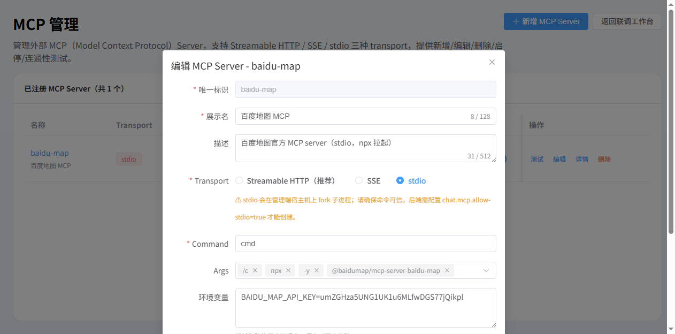The width and height of the screenshot is (675, 334).
Task: Click 详情 link in baidu-map row
Action: pos(582,159)
